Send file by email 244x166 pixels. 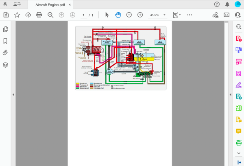click(227, 15)
